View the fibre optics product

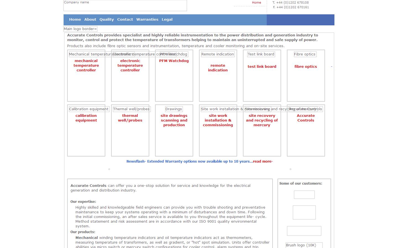click(305, 66)
